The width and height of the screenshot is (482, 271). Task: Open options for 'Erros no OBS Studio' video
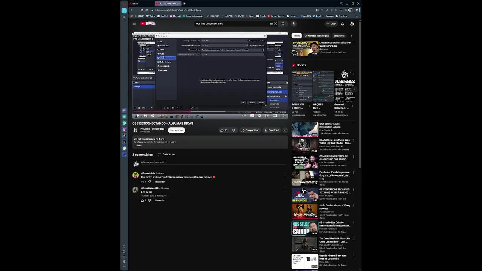click(x=354, y=43)
